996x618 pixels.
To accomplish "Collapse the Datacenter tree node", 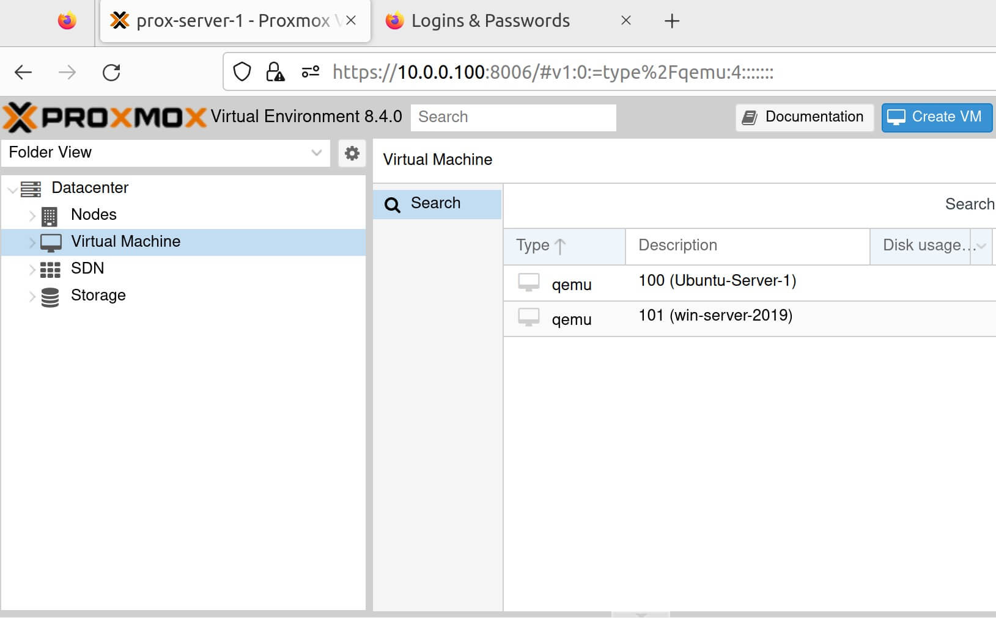I will [12, 190].
